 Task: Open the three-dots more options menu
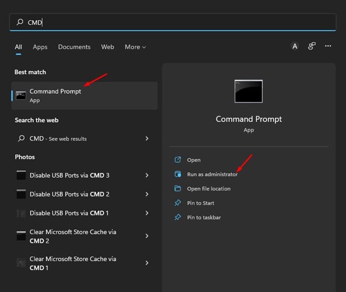[x=328, y=47]
